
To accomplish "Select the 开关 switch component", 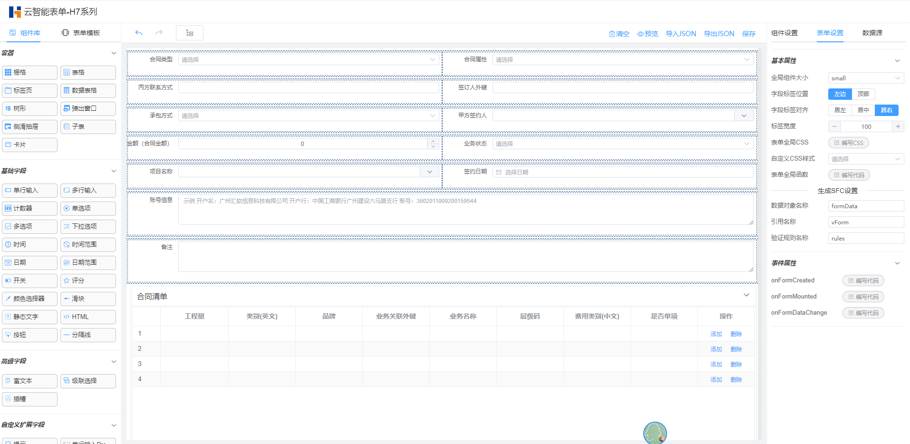I will point(29,281).
